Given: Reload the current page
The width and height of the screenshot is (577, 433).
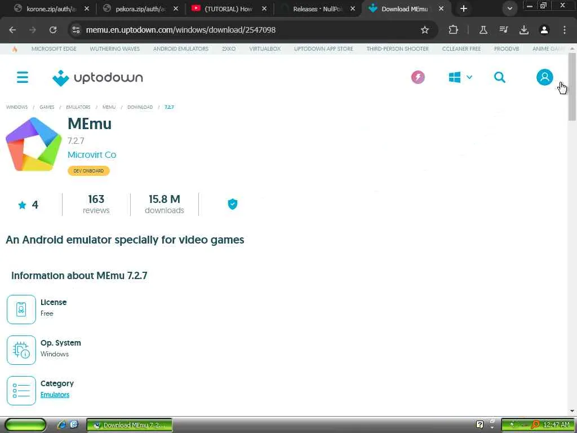Looking at the screenshot, I should pyautogui.click(x=53, y=30).
